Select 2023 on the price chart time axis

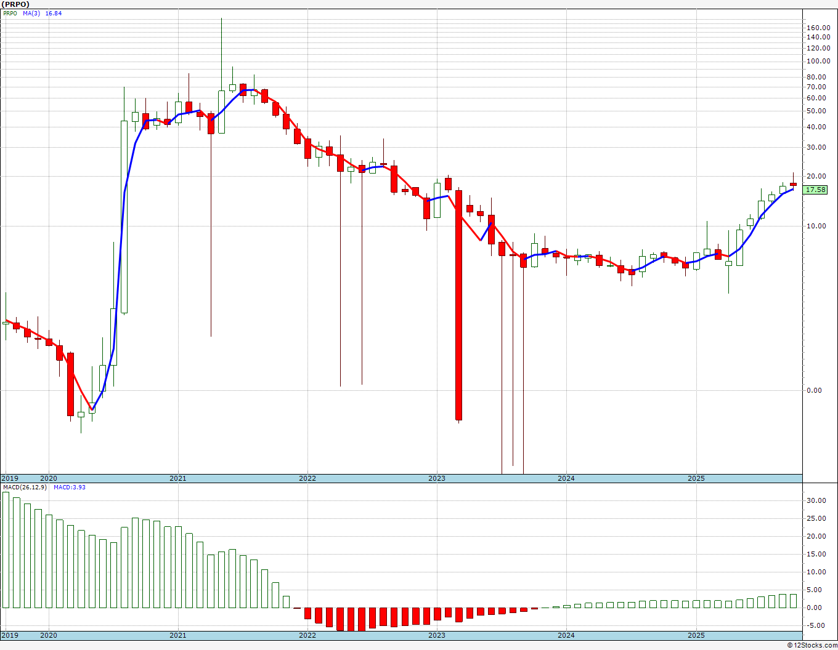pos(437,478)
